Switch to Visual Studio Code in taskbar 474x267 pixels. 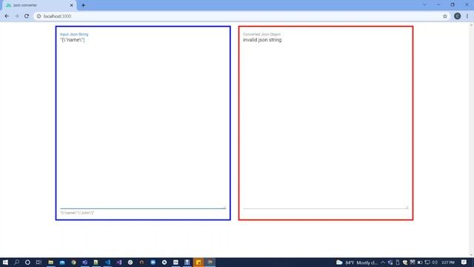pyautogui.click(x=107, y=262)
